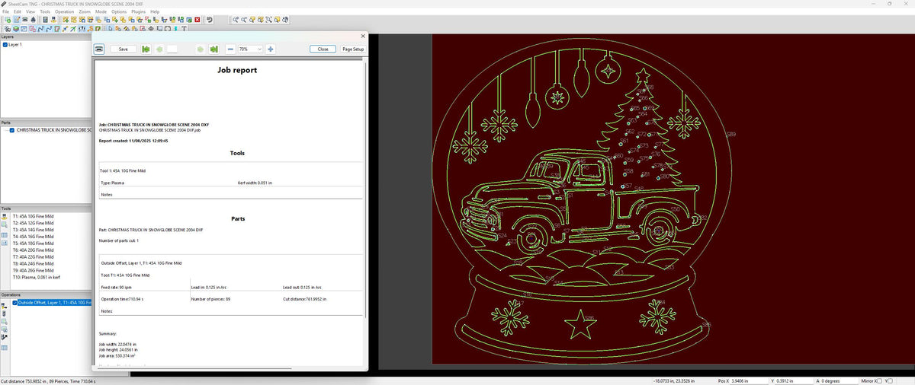Click the undo arrow in the main toolbar
Viewport: 915px width, 385px height.
coord(209,20)
